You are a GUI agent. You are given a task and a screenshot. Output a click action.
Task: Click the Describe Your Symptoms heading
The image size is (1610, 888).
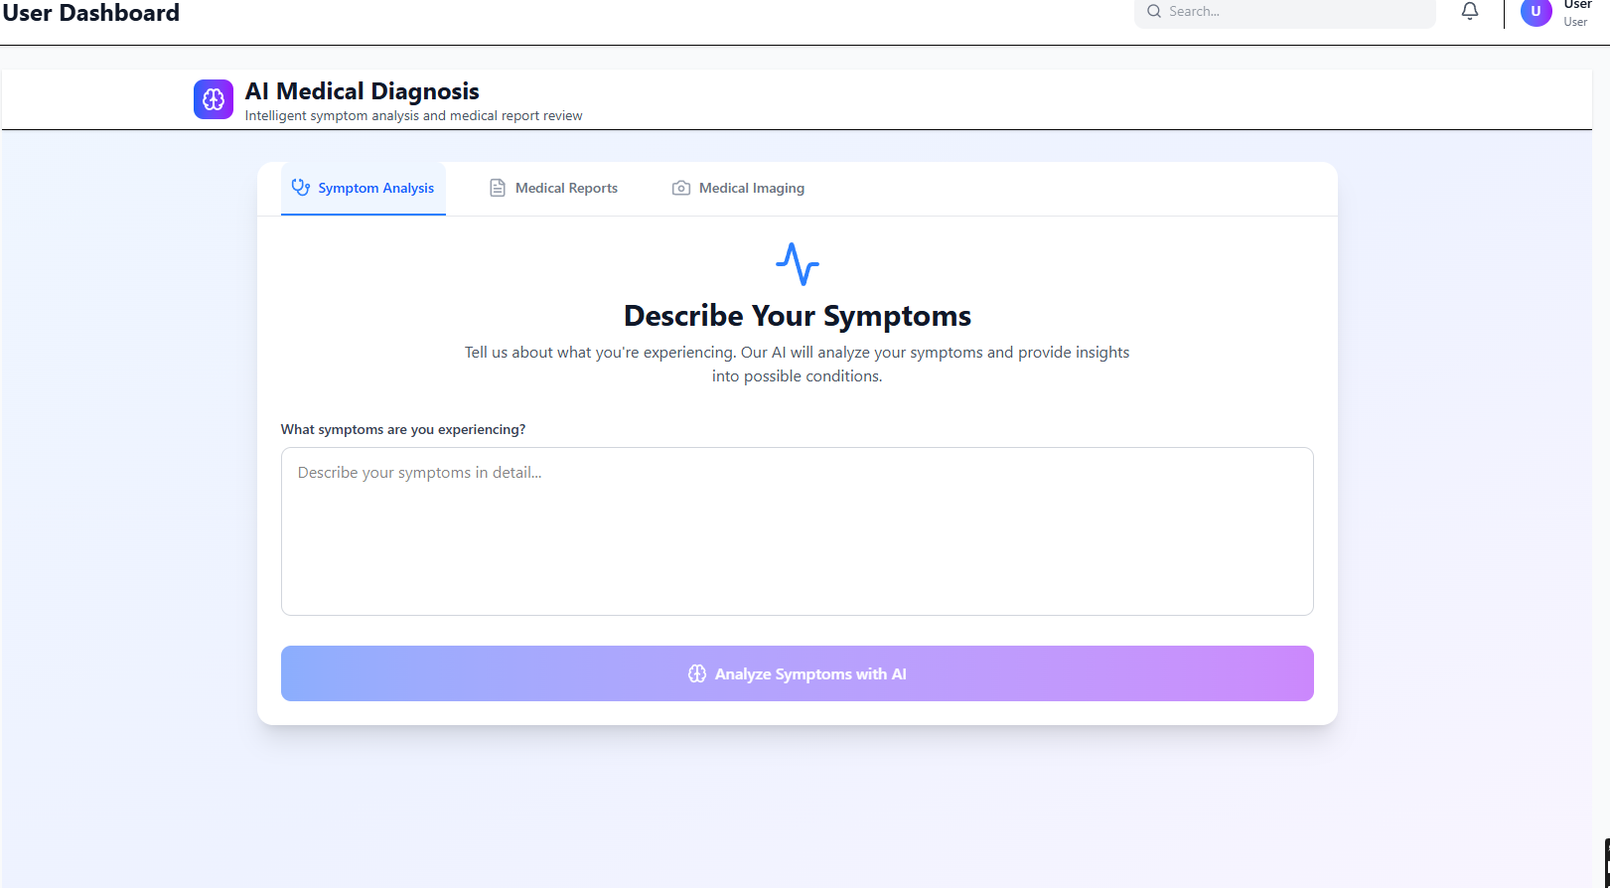click(x=798, y=316)
